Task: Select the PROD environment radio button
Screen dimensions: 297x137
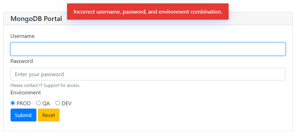Action: point(13,103)
